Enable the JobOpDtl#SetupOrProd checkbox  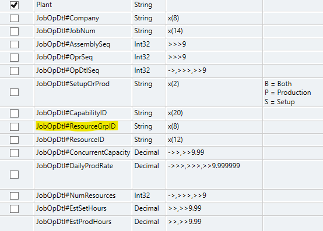(14, 93)
